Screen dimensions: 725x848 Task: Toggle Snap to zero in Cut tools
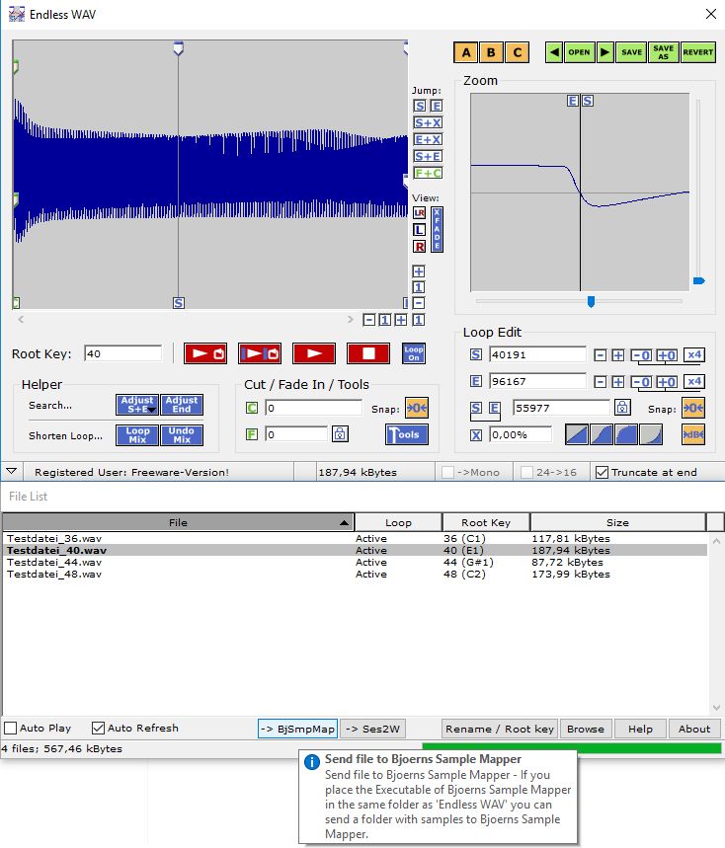point(417,408)
